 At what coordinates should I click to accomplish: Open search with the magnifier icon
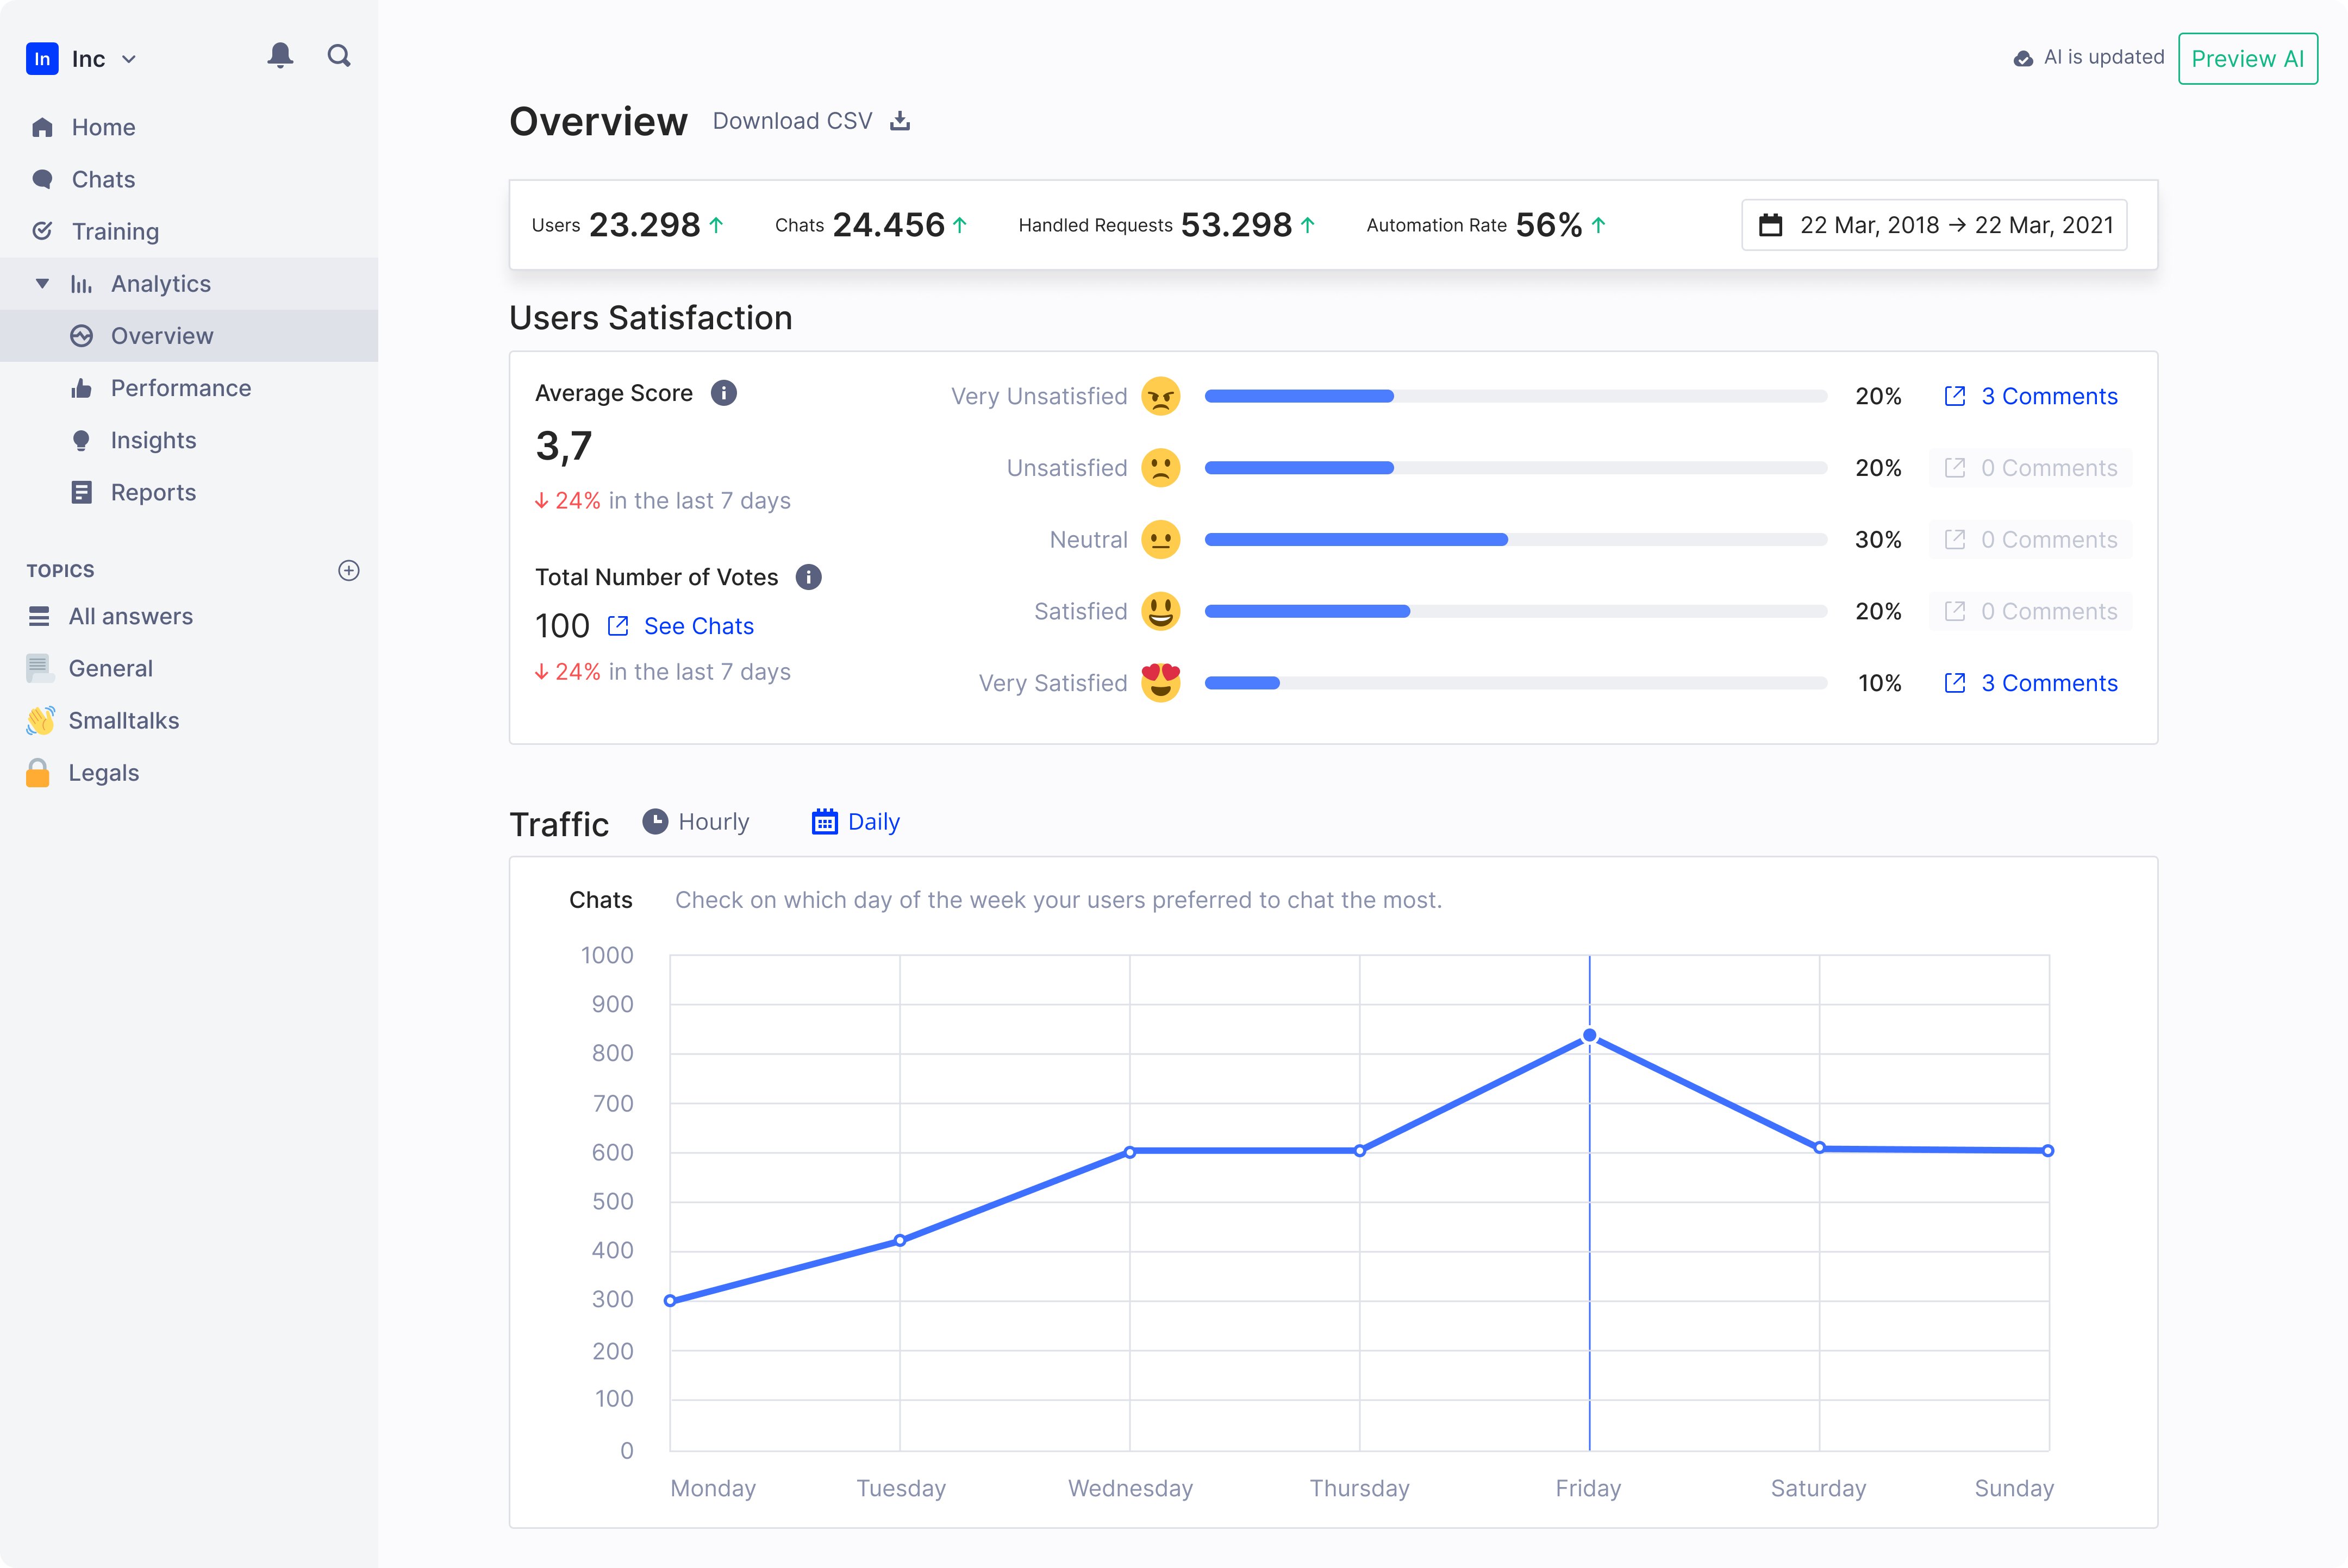339,56
